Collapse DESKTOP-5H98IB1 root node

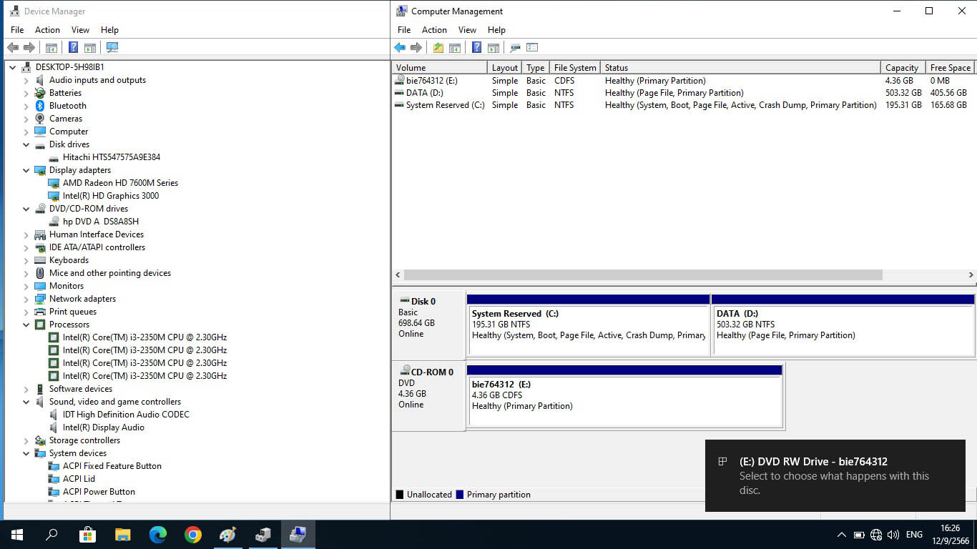pyautogui.click(x=13, y=67)
